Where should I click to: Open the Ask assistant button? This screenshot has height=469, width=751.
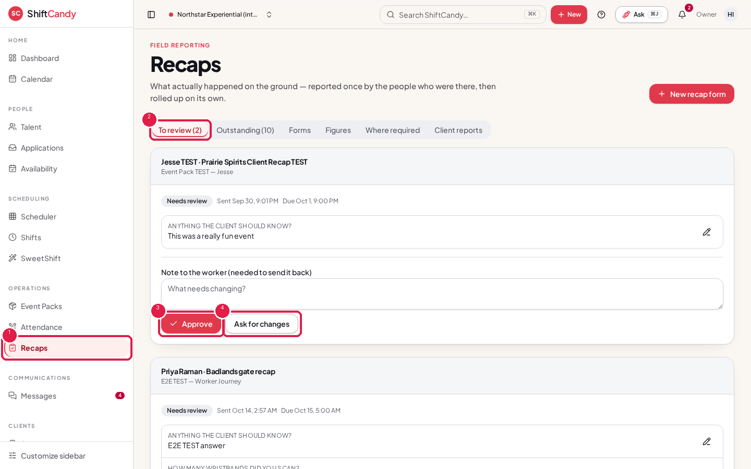(641, 15)
